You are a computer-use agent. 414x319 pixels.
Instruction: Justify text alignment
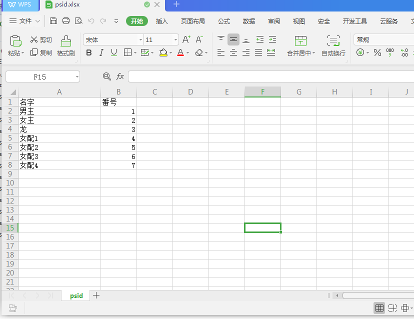click(x=258, y=52)
